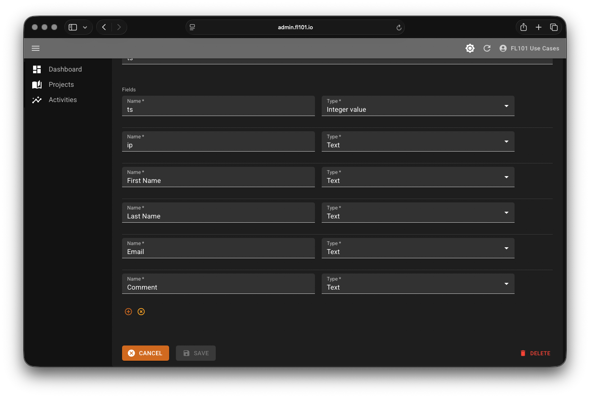Click the remove field circled-x icon
590x398 pixels.
click(141, 312)
